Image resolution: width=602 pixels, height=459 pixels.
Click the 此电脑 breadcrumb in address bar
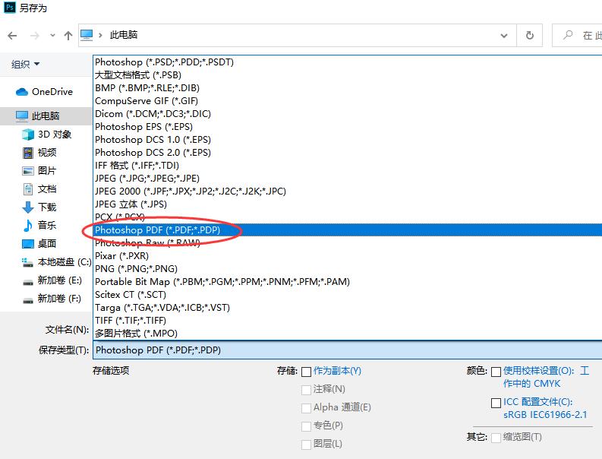tap(124, 35)
